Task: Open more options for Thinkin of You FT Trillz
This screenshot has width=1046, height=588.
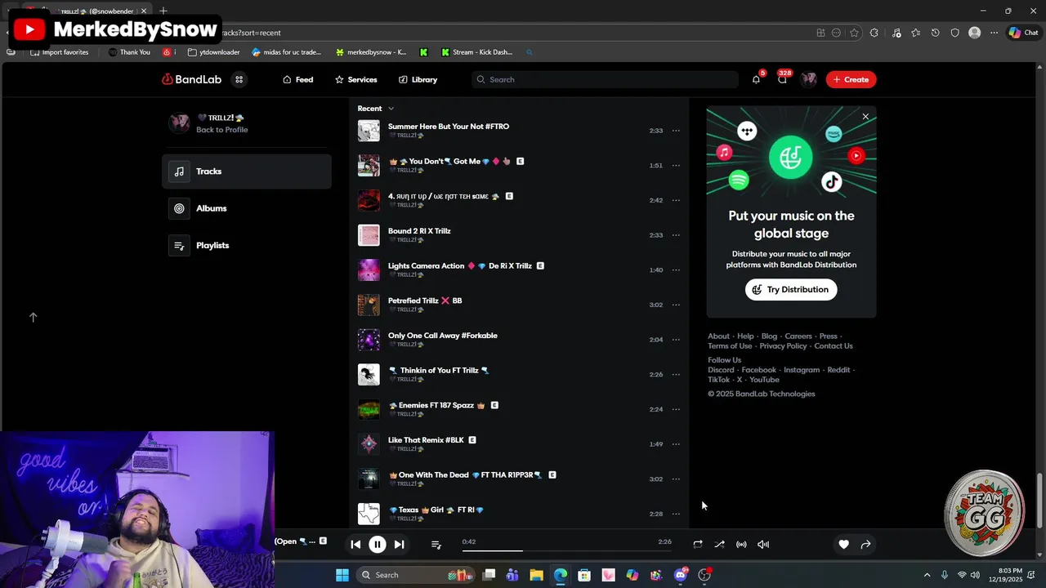Action: [676, 375]
